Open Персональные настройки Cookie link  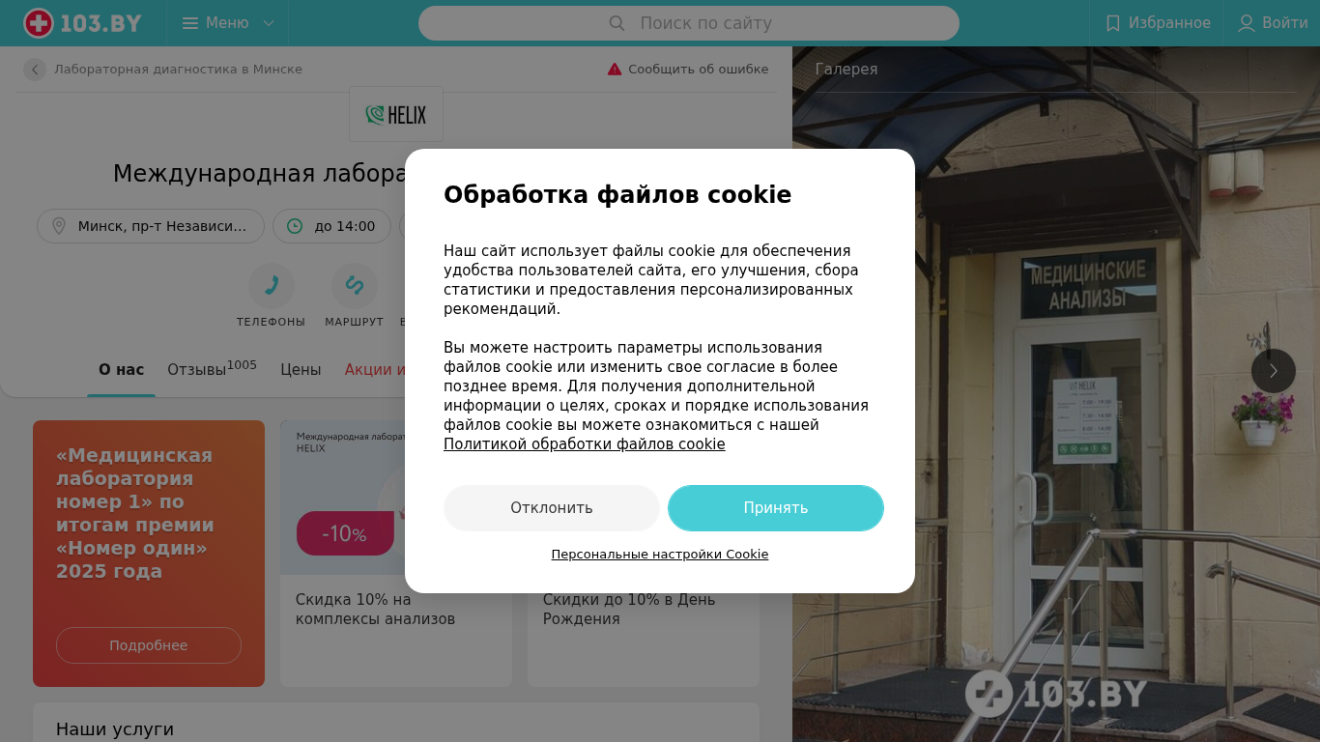point(660,555)
